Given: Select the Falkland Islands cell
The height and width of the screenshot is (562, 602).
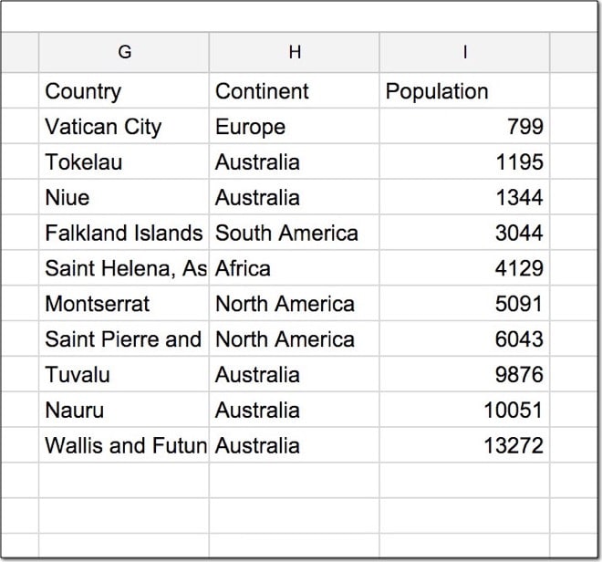Looking at the screenshot, I should pyautogui.click(x=123, y=233).
